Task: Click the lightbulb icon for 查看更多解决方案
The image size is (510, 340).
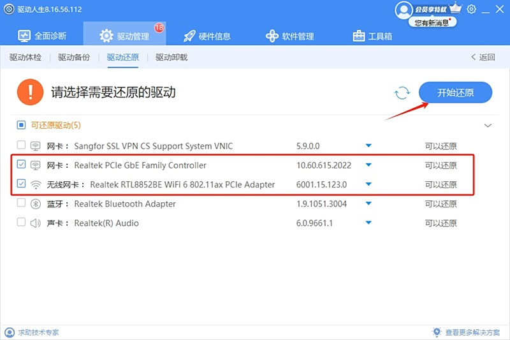Action: click(437, 332)
